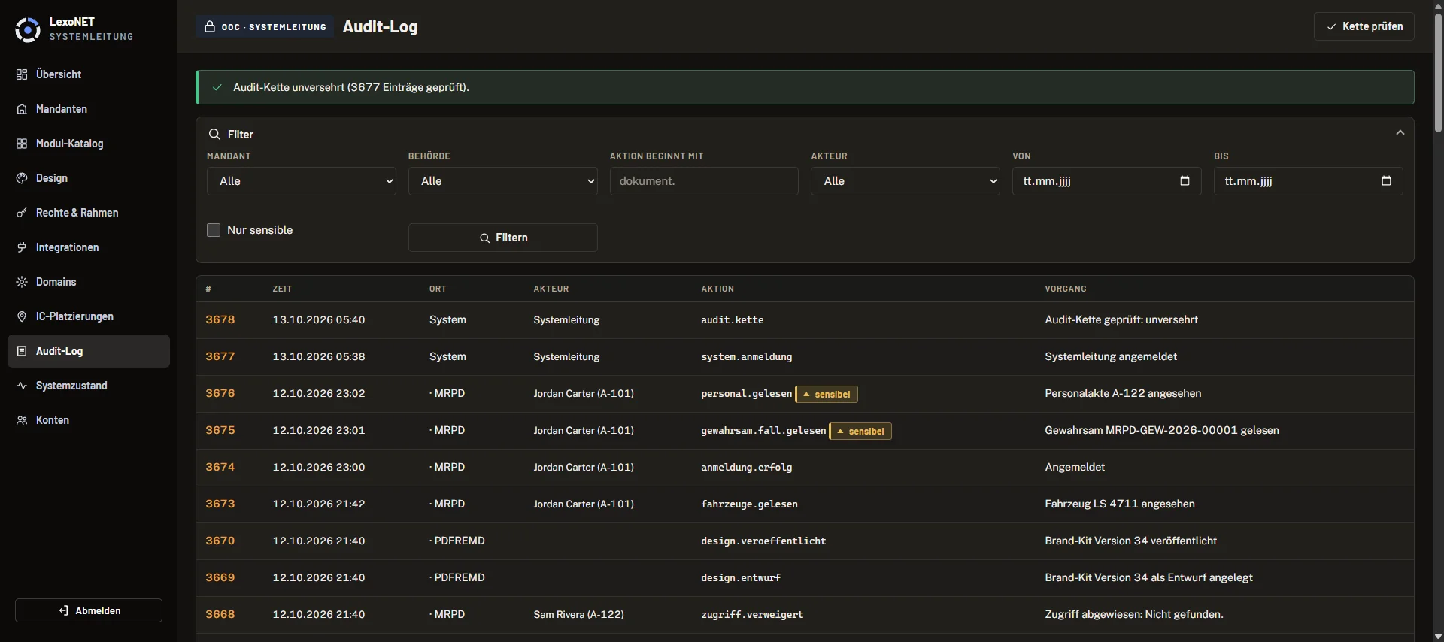This screenshot has width=1444, height=642.
Task: Click the Abmelden button
Action: pos(89,610)
